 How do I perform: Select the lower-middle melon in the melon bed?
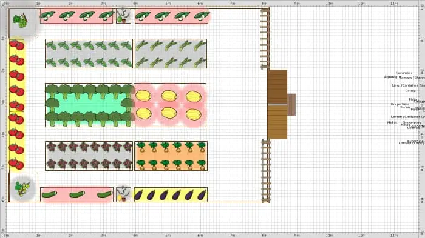[169, 113]
